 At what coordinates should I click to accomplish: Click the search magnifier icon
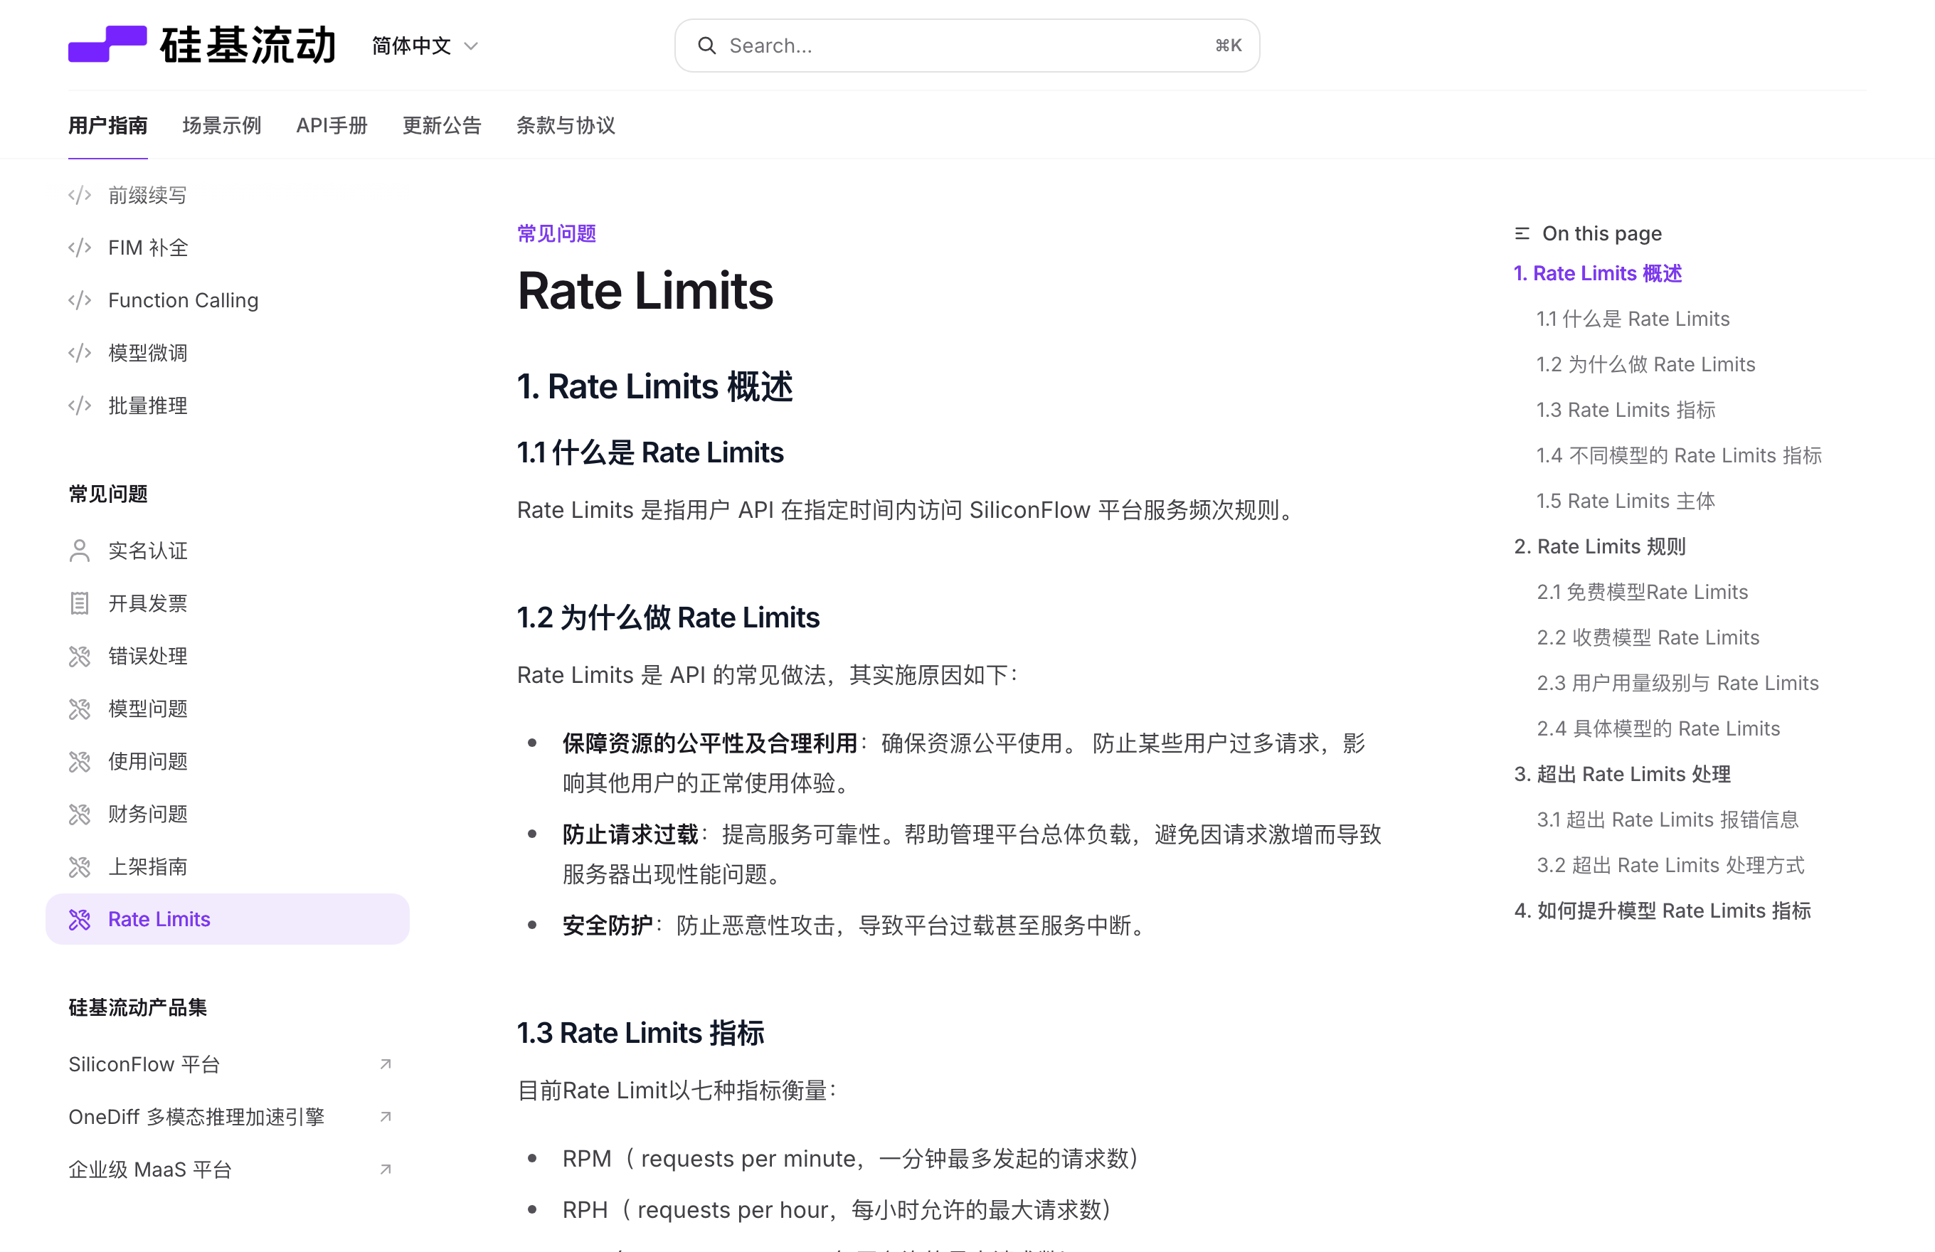(x=706, y=46)
